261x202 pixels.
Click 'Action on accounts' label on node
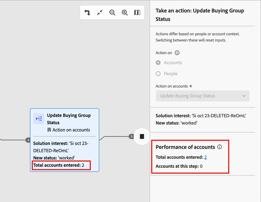coord(71,130)
